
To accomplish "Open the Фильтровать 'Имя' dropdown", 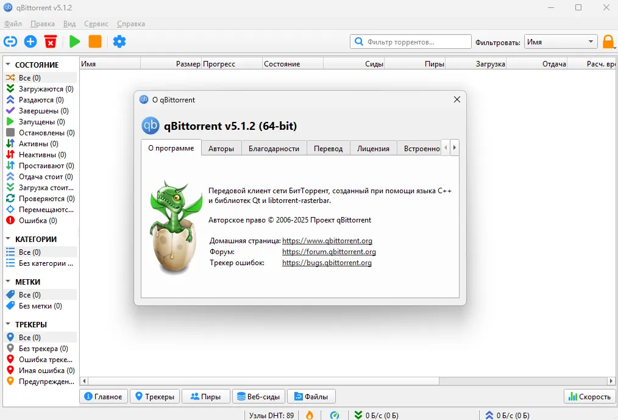I will coord(560,42).
